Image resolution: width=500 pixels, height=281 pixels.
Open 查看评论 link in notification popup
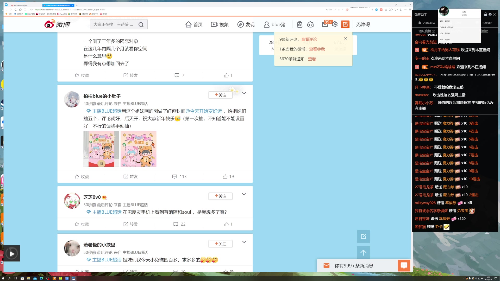coord(309,39)
